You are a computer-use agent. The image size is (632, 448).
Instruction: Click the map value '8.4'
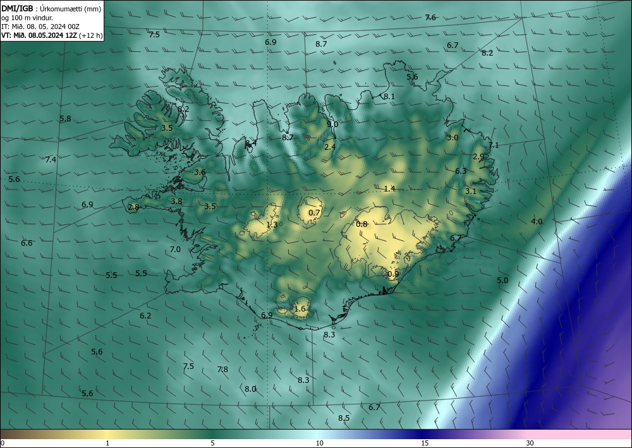pyautogui.click(x=251, y=144)
